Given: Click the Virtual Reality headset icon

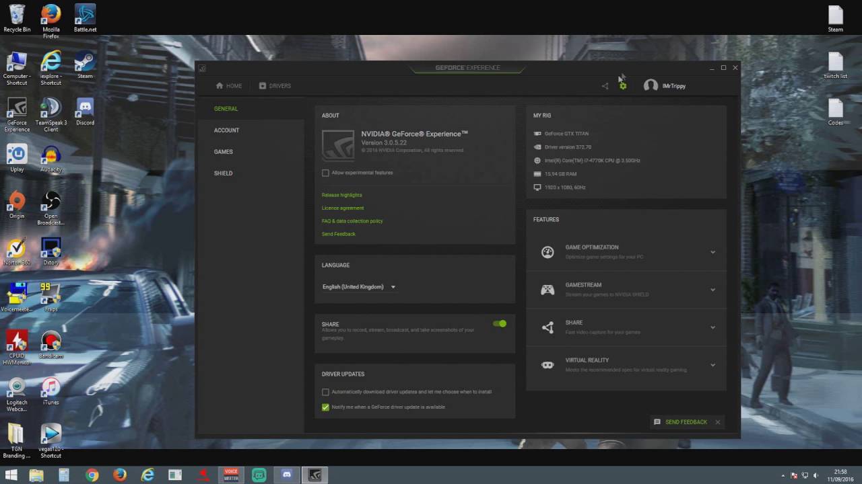Looking at the screenshot, I should click(548, 365).
